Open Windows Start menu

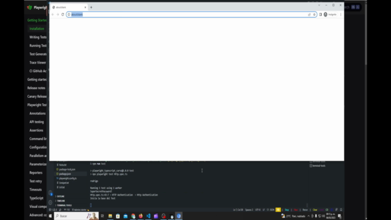pyautogui.click(x=50, y=216)
